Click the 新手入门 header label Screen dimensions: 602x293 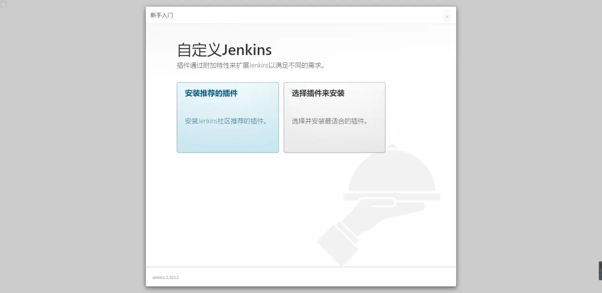(x=162, y=15)
